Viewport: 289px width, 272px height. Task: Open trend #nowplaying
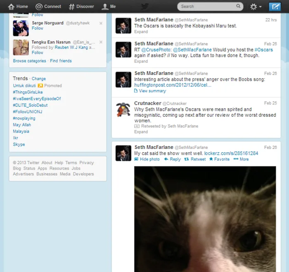coord(24,118)
